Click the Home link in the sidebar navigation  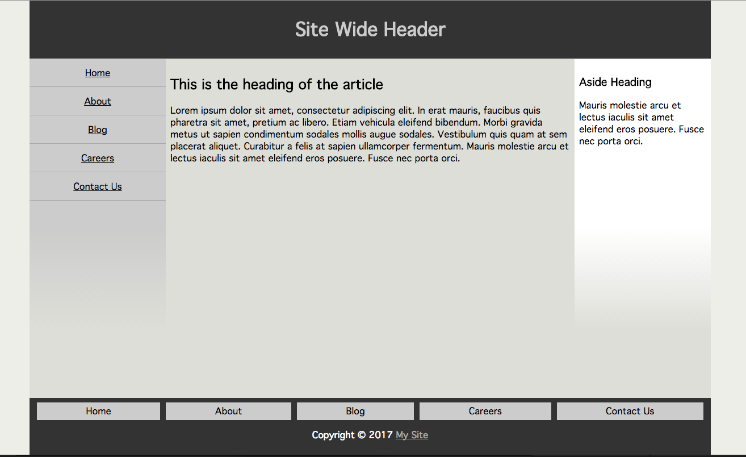tap(97, 73)
